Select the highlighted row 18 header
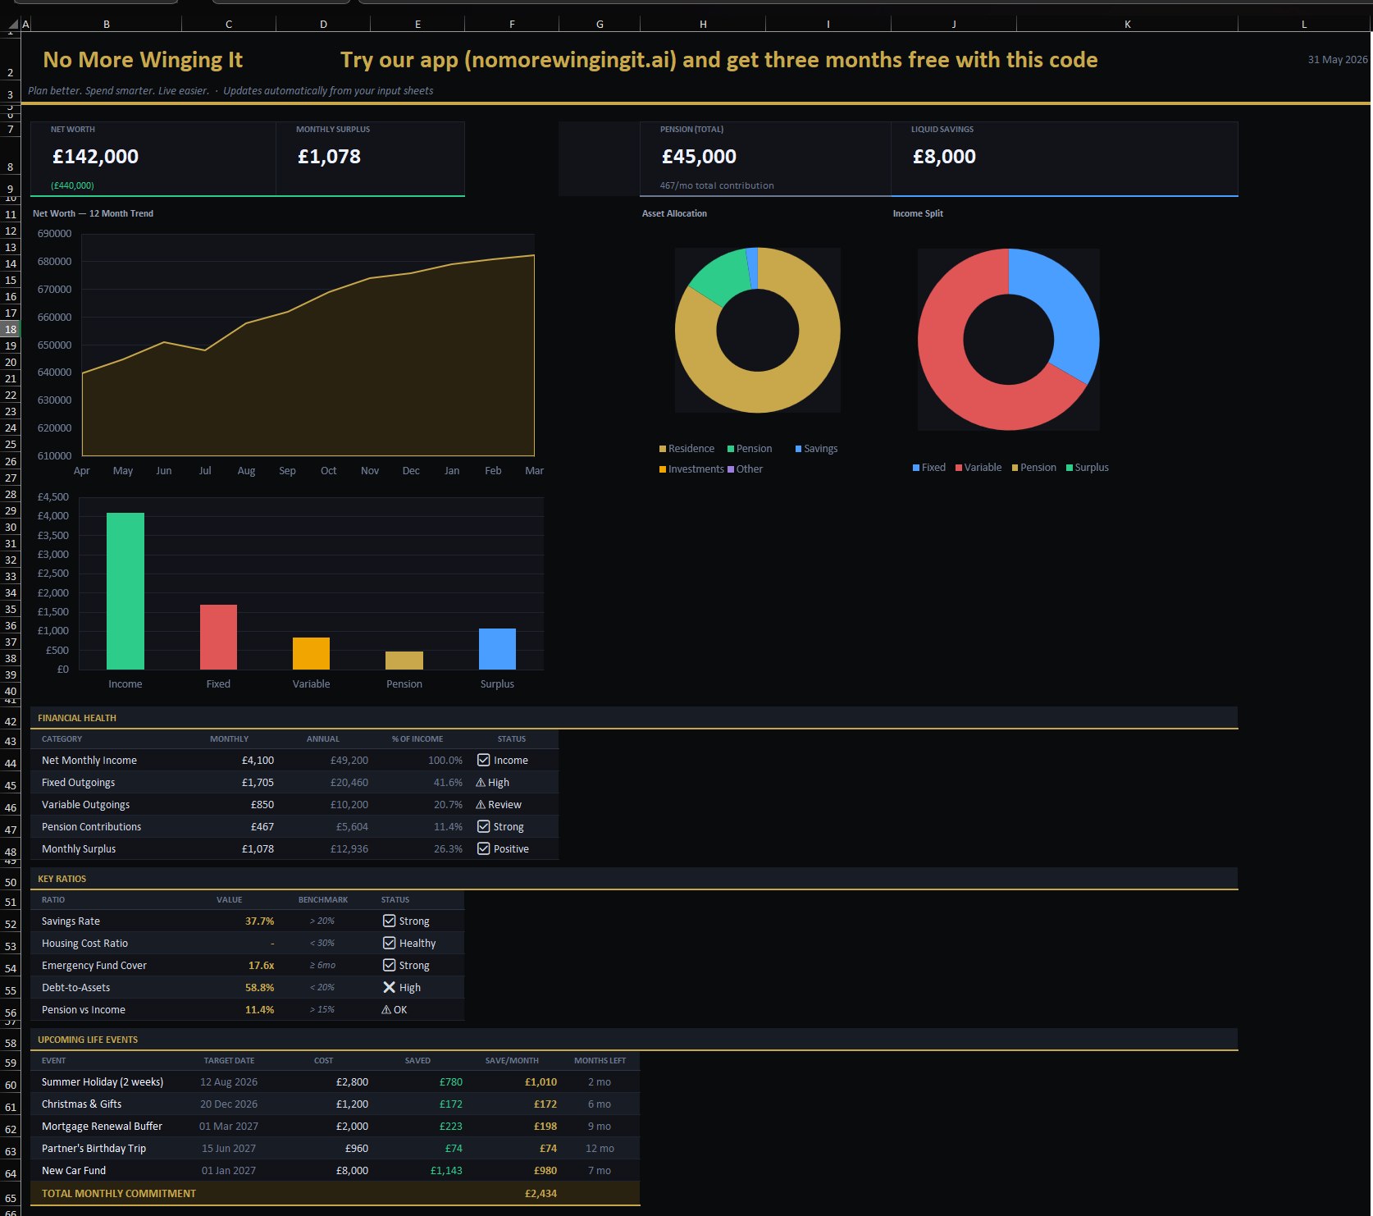 (11, 329)
